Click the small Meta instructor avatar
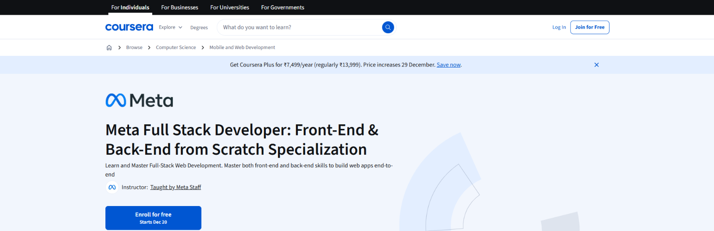714x231 pixels. click(111, 187)
